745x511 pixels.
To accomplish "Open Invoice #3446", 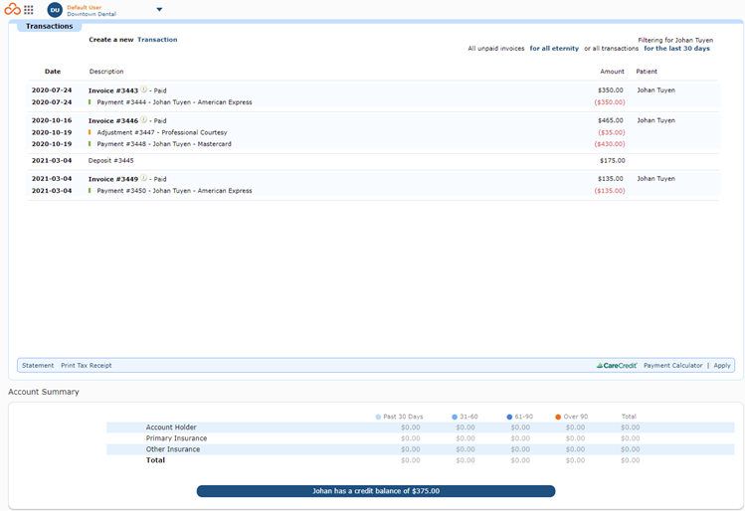I will (113, 120).
